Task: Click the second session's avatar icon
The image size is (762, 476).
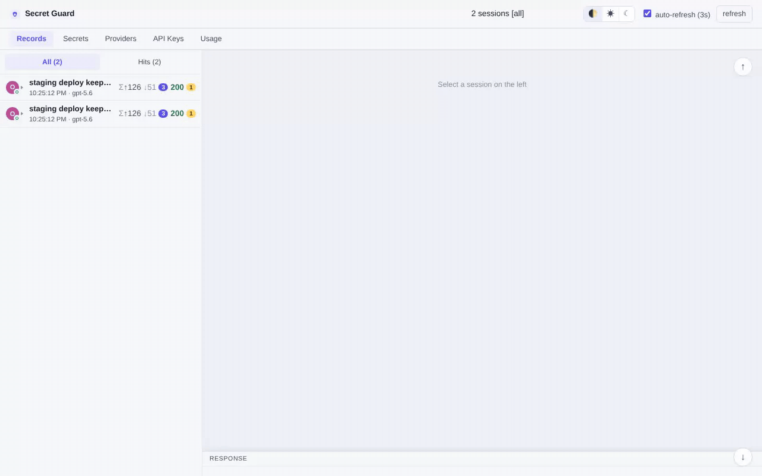Action: point(13,114)
